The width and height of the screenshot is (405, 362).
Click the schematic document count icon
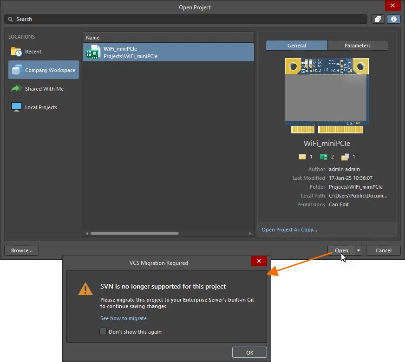pyautogui.click(x=302, y=157)
